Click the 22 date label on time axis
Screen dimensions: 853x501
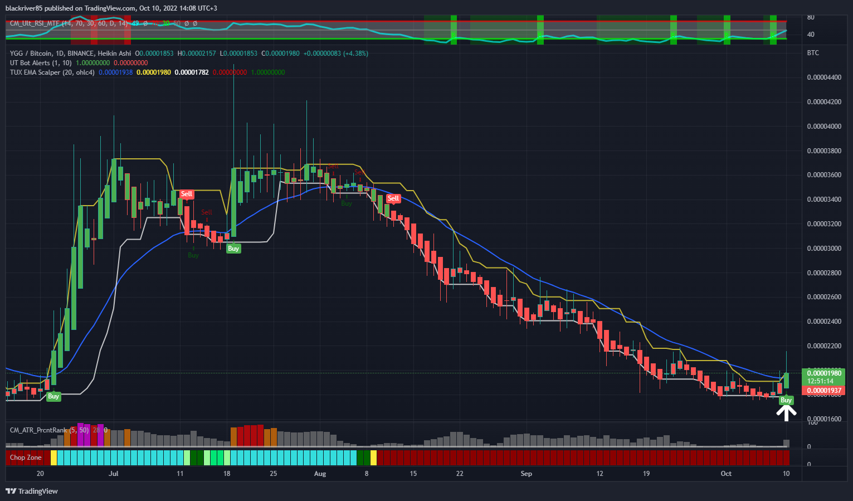(460, 474)
